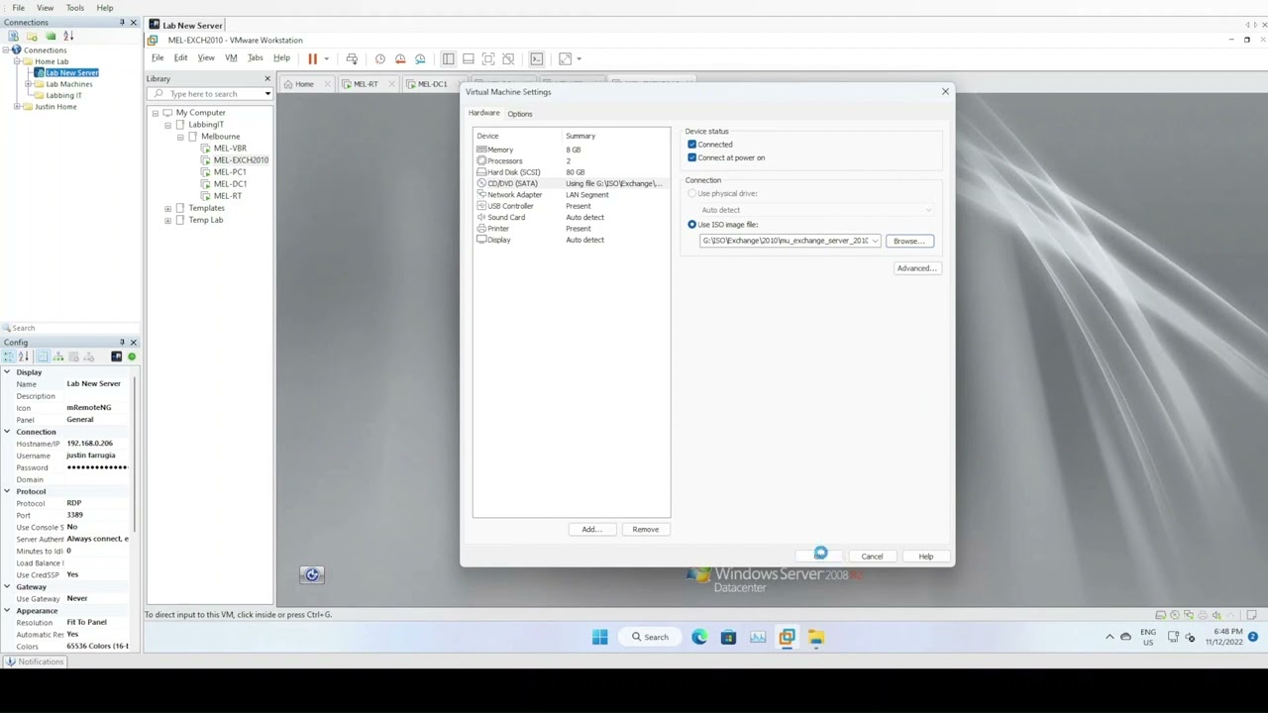Enter full screen mode toolbar icon
Viewport: 1268px width, 713px height.
pyautogui.click(x=487, y=58)
